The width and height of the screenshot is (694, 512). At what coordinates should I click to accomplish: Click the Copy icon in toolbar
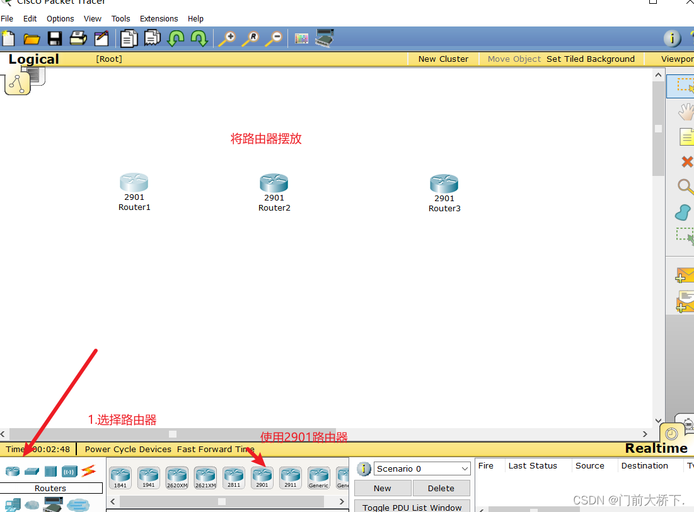(x=129, y=38)
